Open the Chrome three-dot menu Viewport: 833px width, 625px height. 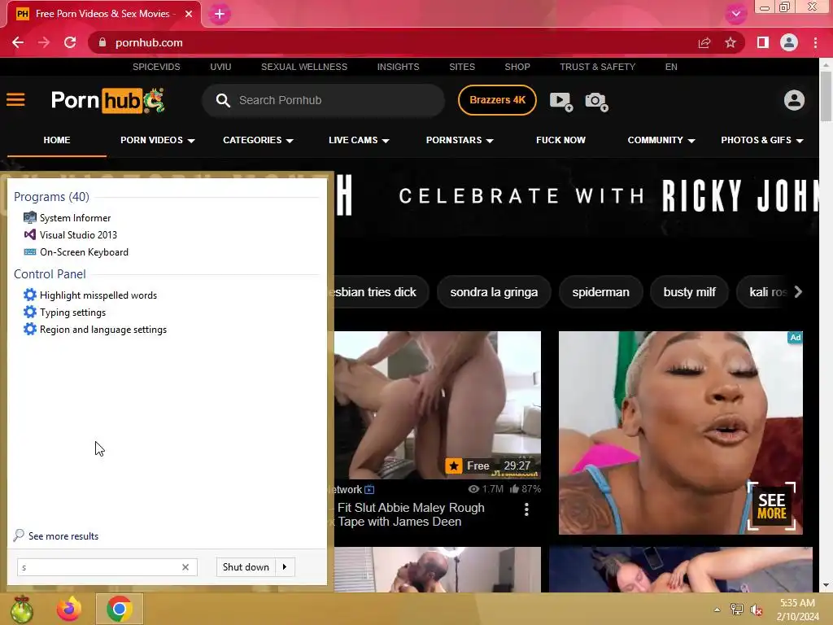coord(815,42)
